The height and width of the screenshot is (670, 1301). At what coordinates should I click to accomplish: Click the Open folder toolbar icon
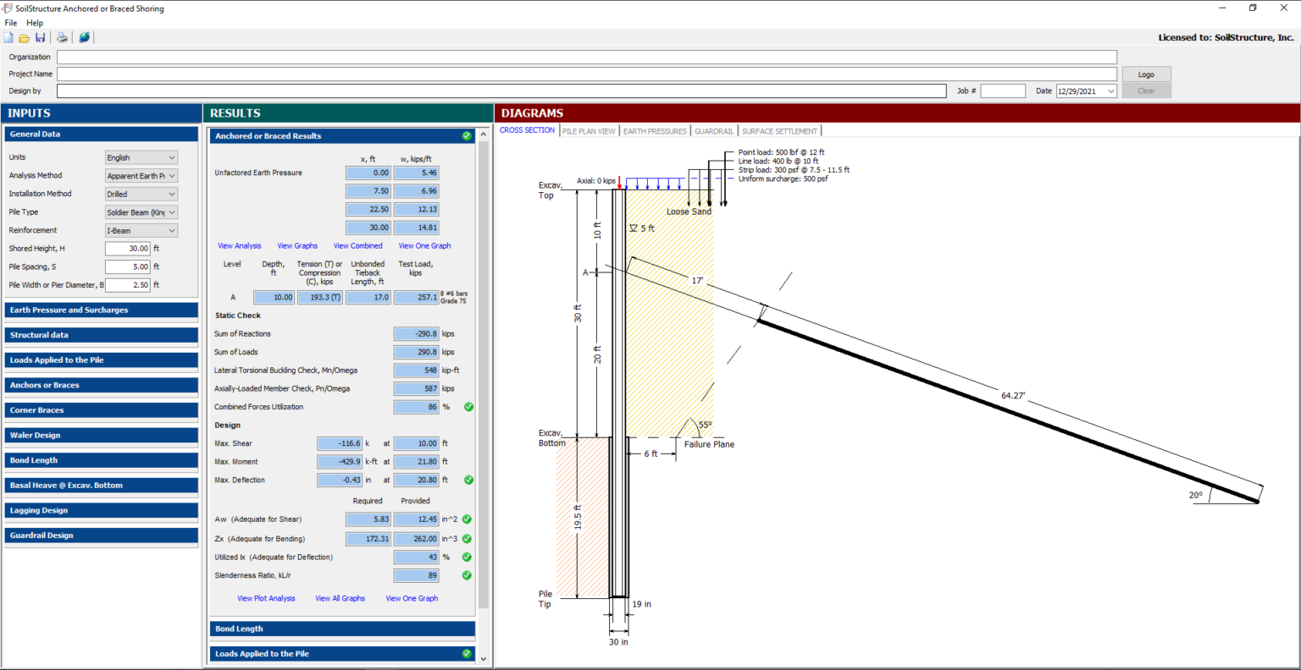[x=25, y=37]
